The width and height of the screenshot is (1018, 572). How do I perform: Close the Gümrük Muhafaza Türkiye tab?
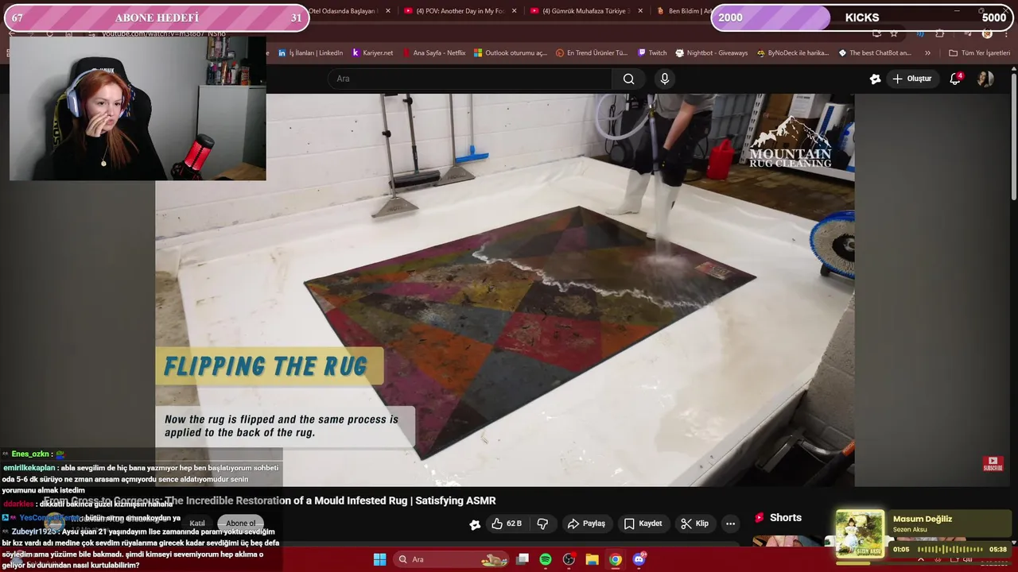[x=640, y=11]
